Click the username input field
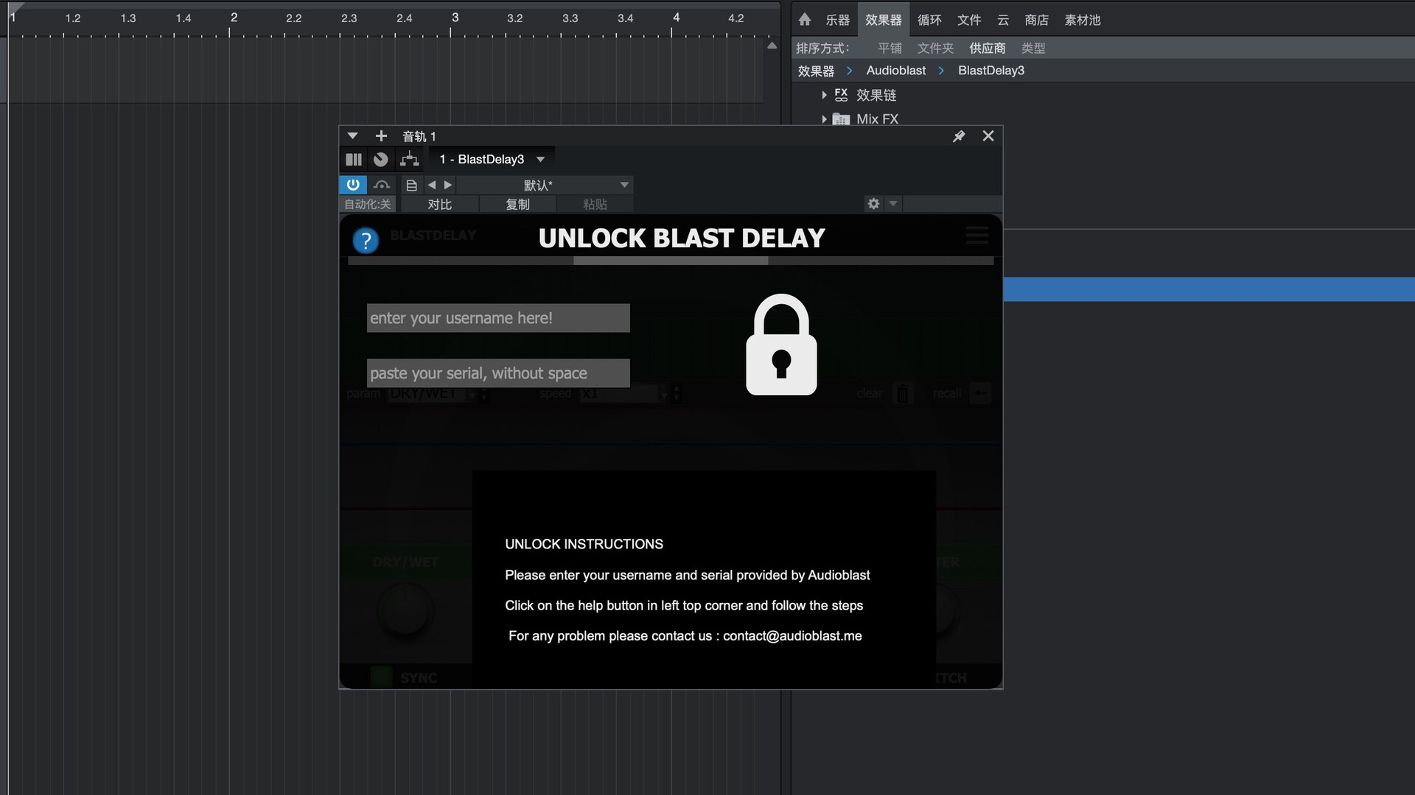The width and height of the screenshot is (1415, 795). coord(498,318)
